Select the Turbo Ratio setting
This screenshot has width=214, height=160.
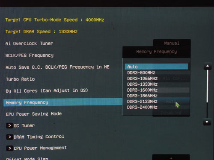pyautogui.click(x=20, y=79)
